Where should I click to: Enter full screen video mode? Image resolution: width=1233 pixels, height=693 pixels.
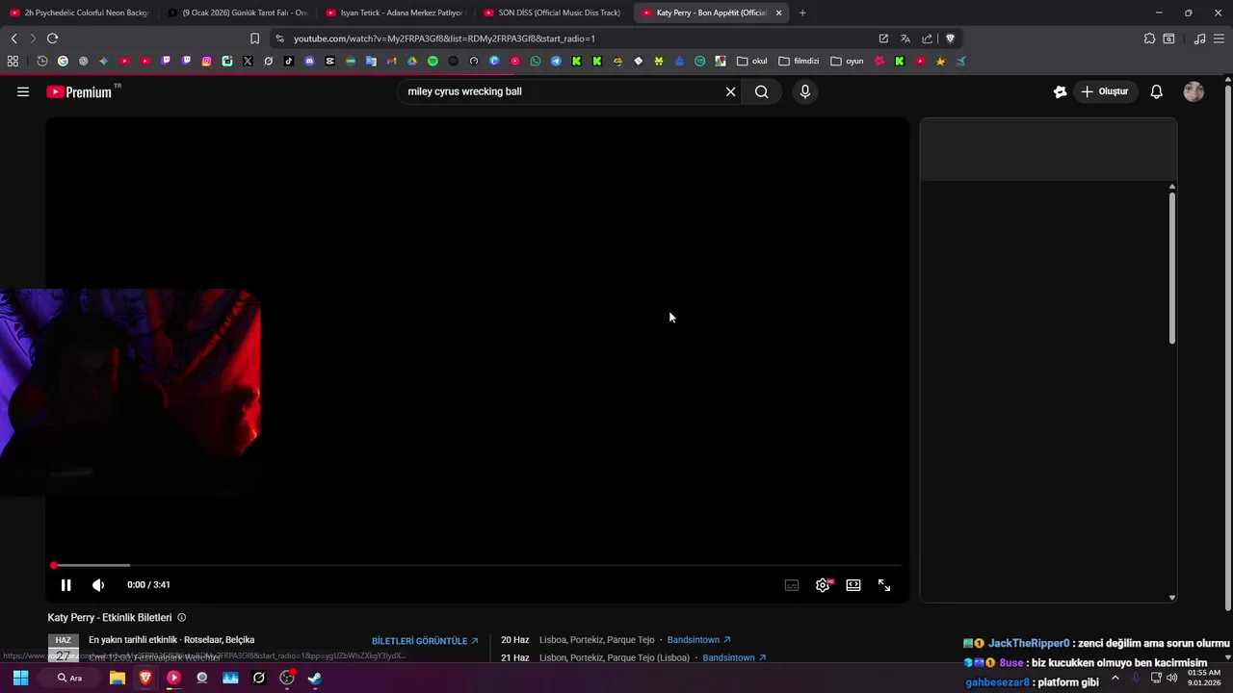(884, 585)
